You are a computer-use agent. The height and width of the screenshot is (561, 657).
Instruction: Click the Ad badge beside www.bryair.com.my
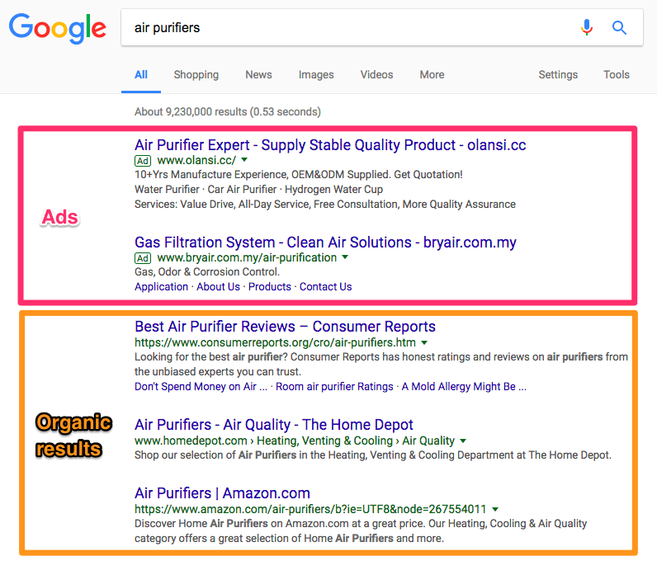[143, 258]
